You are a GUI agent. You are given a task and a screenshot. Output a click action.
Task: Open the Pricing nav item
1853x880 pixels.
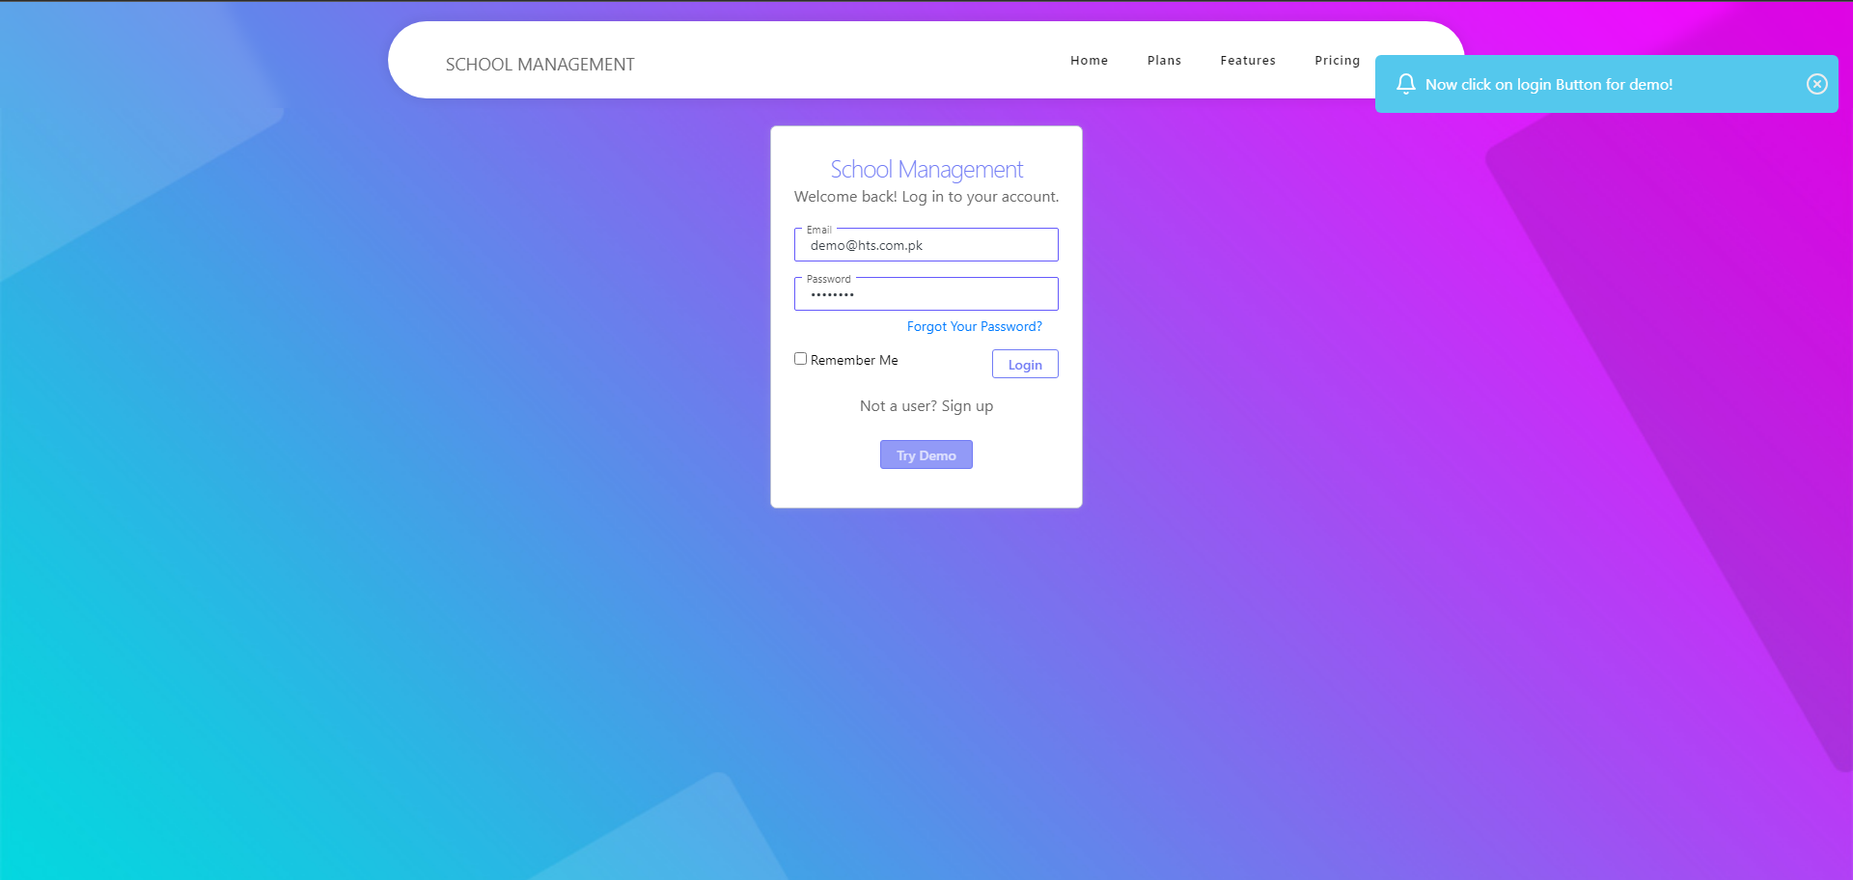pos(1337,60)
